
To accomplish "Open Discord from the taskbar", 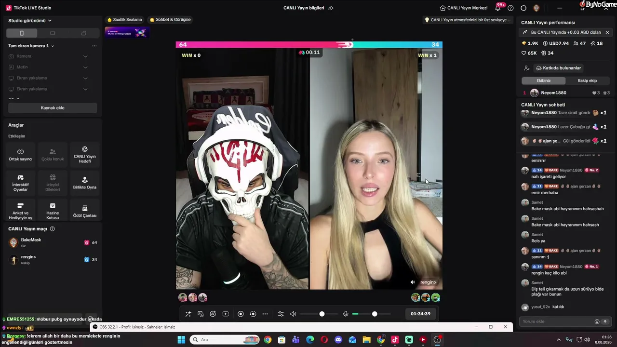I will click(338, 340).
